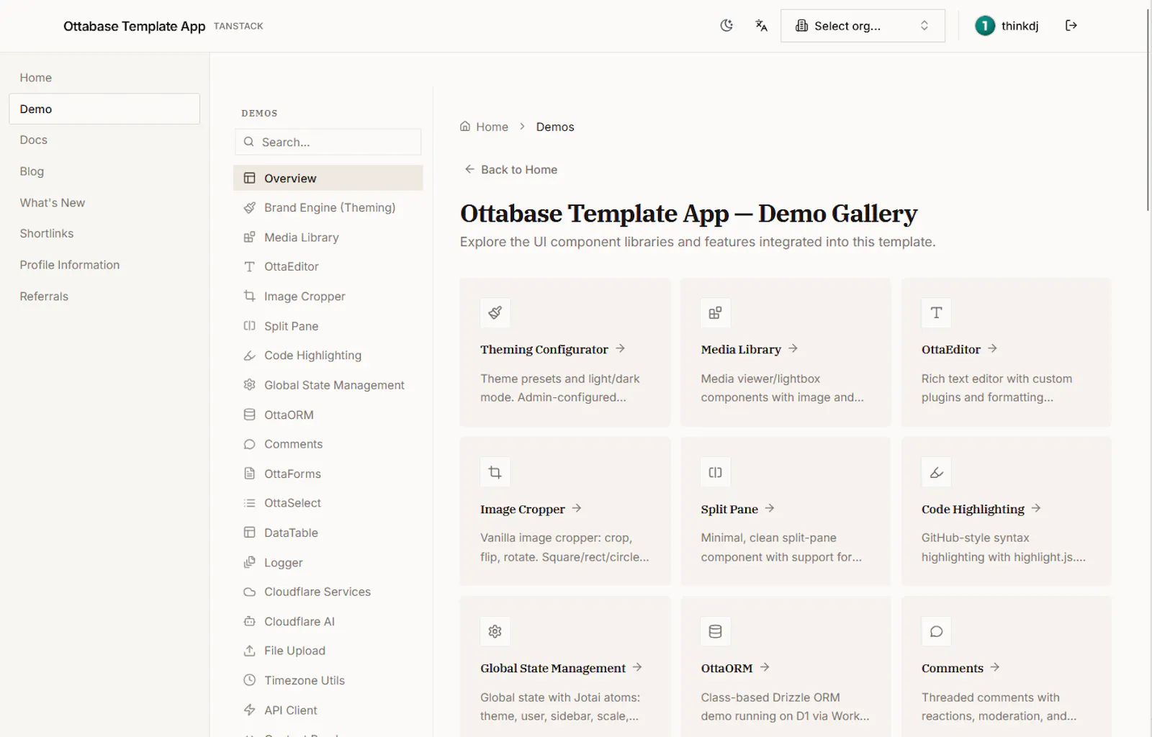Click the brush icon on Theming Configurator card

pyautogui.click(x=495, y=312)
